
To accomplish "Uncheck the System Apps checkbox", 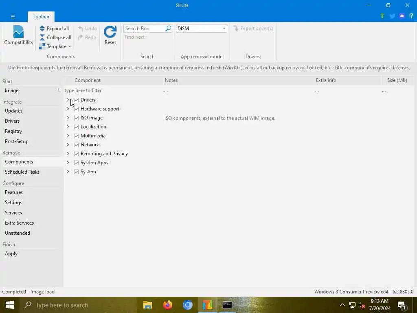I will coord(76,163).
